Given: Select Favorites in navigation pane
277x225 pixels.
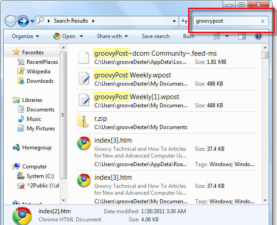Looking at the screenshot, I should [x=33, y=53].
